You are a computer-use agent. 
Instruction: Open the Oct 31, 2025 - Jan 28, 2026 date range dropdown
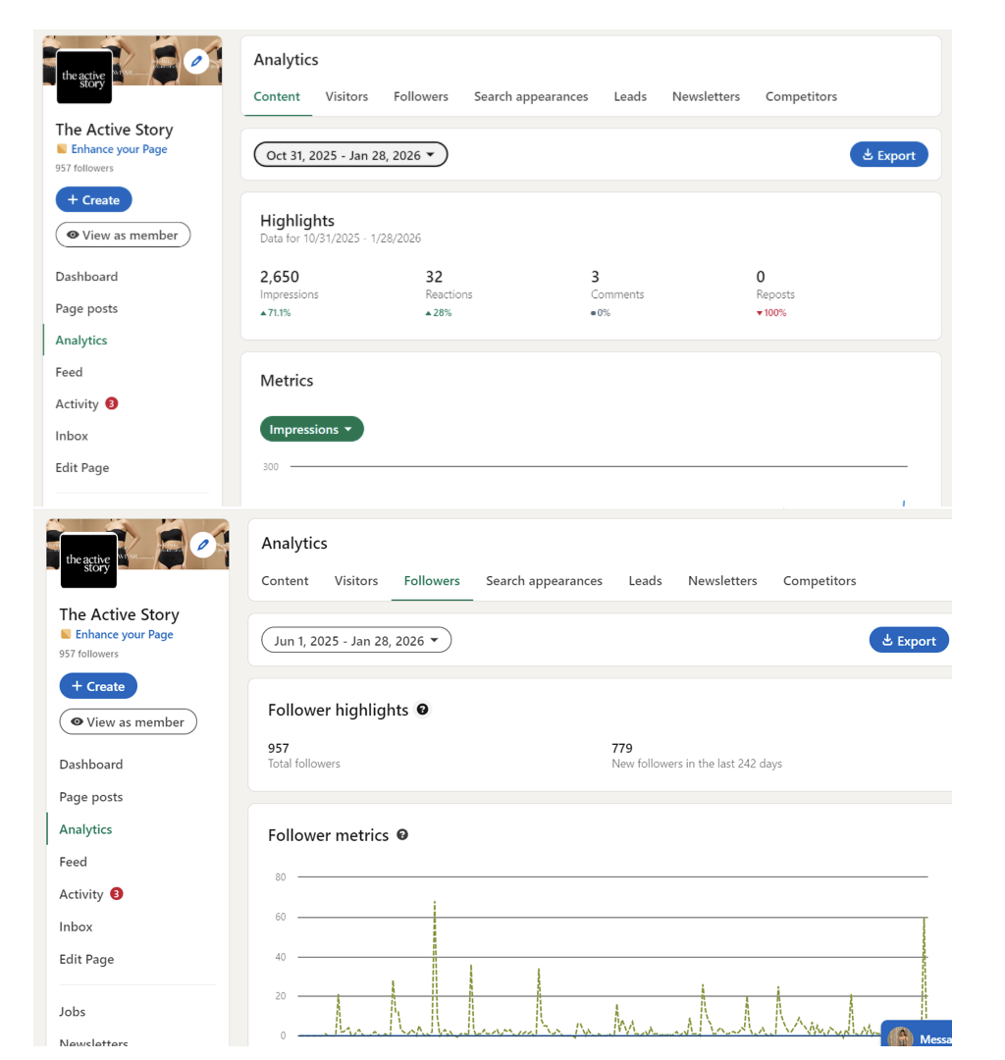350,155
